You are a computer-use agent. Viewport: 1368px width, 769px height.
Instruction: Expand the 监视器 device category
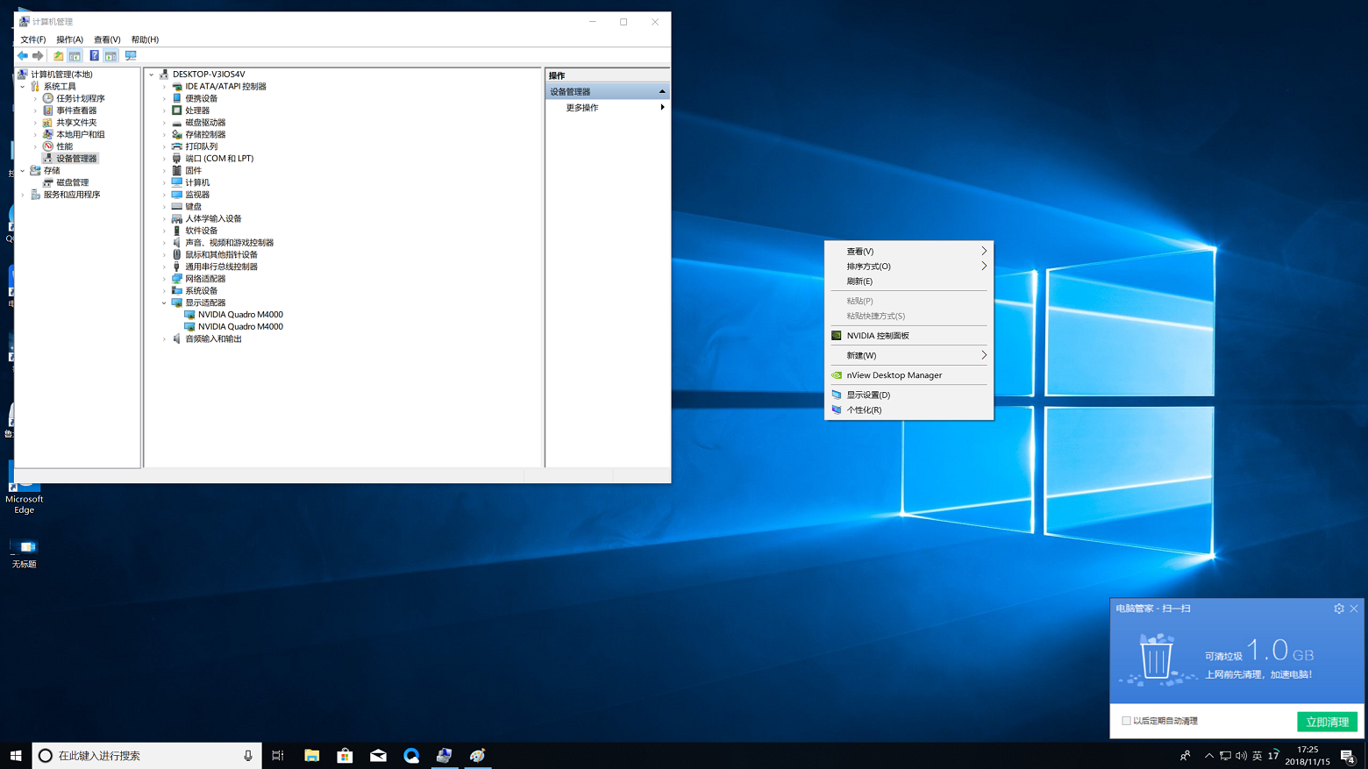point(164,195)
